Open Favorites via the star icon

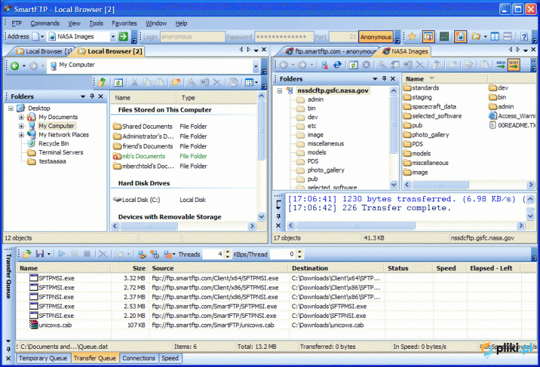click(x=412, y=36)
